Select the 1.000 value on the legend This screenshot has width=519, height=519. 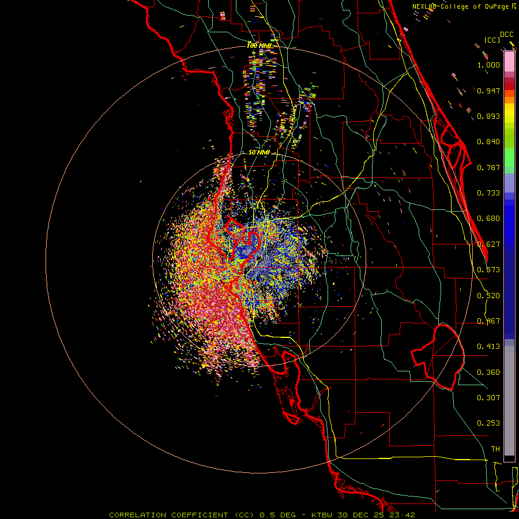[x=488, y=65]
